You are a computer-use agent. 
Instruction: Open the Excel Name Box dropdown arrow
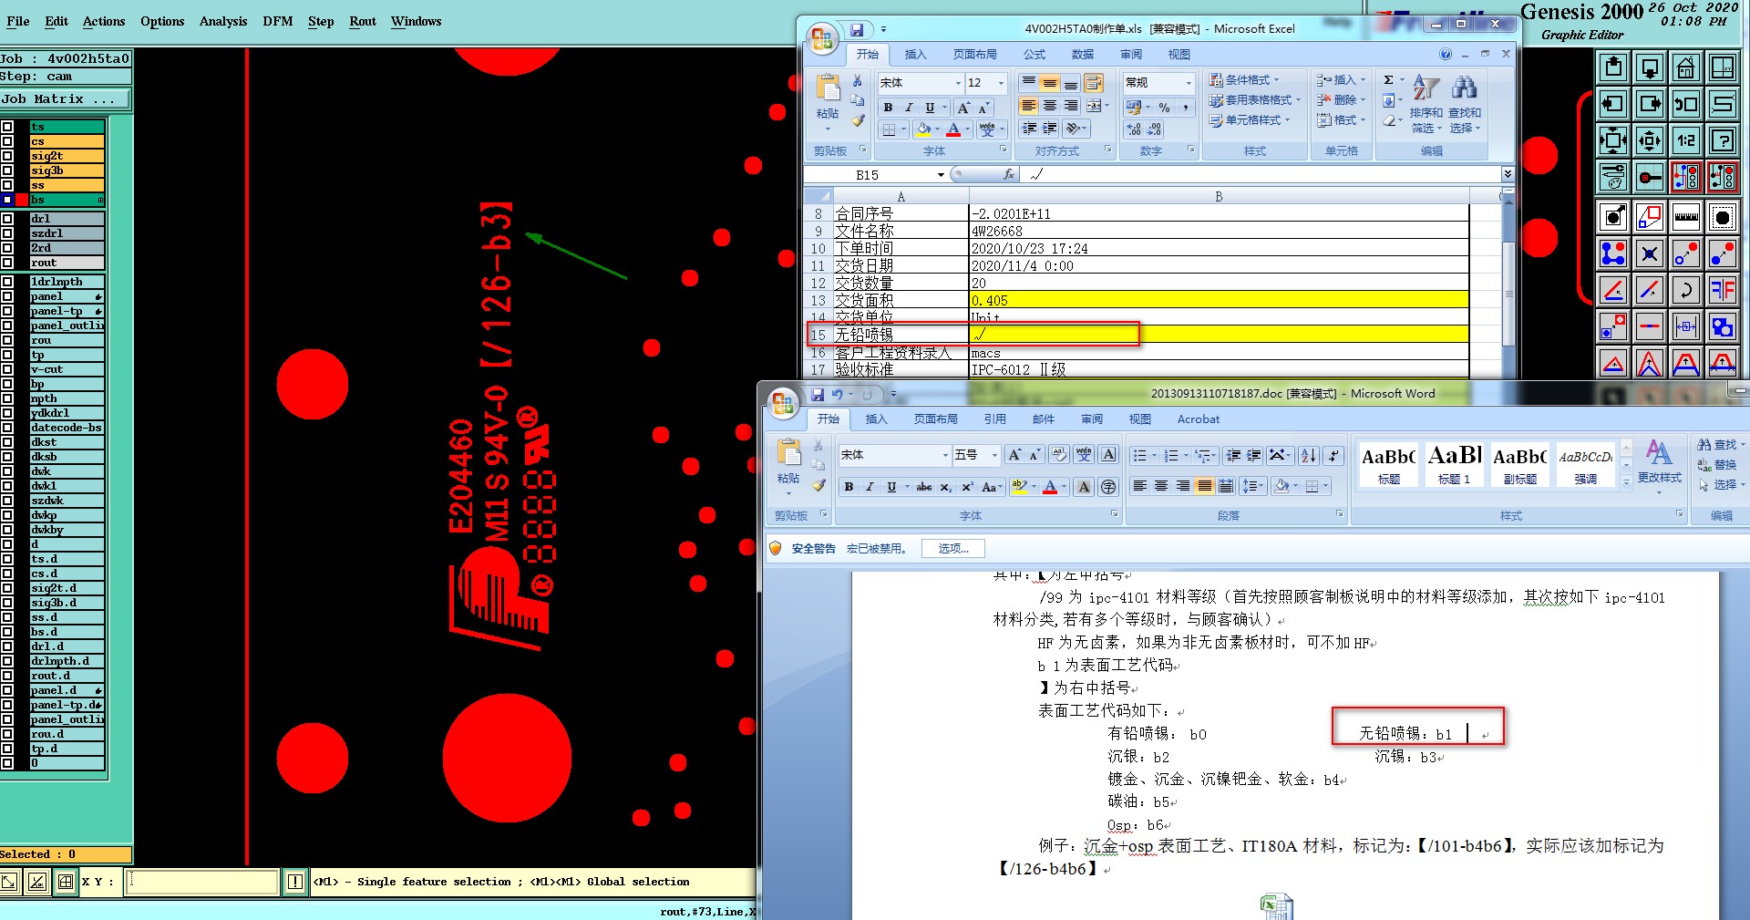941,174
